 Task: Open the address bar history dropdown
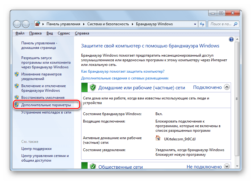(195, 24)
